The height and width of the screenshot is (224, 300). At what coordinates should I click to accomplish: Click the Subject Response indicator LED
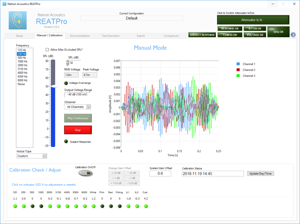tap(66, 141)
